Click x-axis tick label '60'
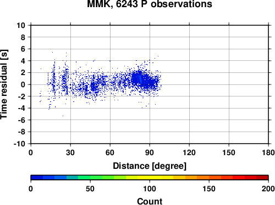Image resolution: width=275 pixels, height=205 pixels. [x=110, y=152]
